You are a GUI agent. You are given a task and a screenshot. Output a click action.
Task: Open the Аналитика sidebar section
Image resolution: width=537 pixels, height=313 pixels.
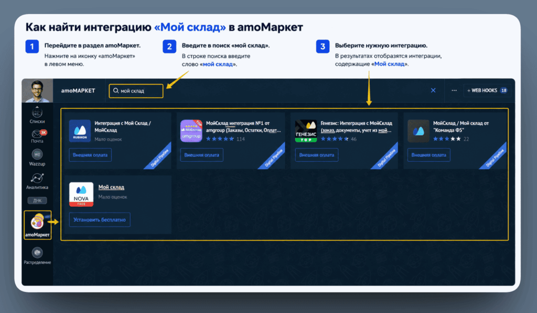pos(37,182)
